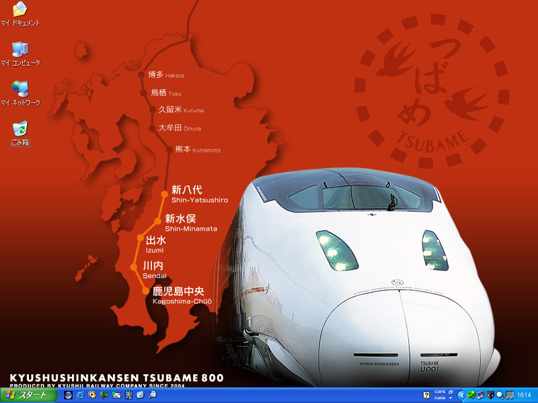This screenshot has width=538, height=403.
Task: Select the My Computer (マイ コンピュータ) desktop icon
Action: [x=20, y=50]
